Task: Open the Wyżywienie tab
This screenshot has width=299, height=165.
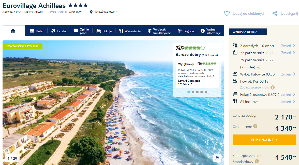Action: [x=130, y=31]
